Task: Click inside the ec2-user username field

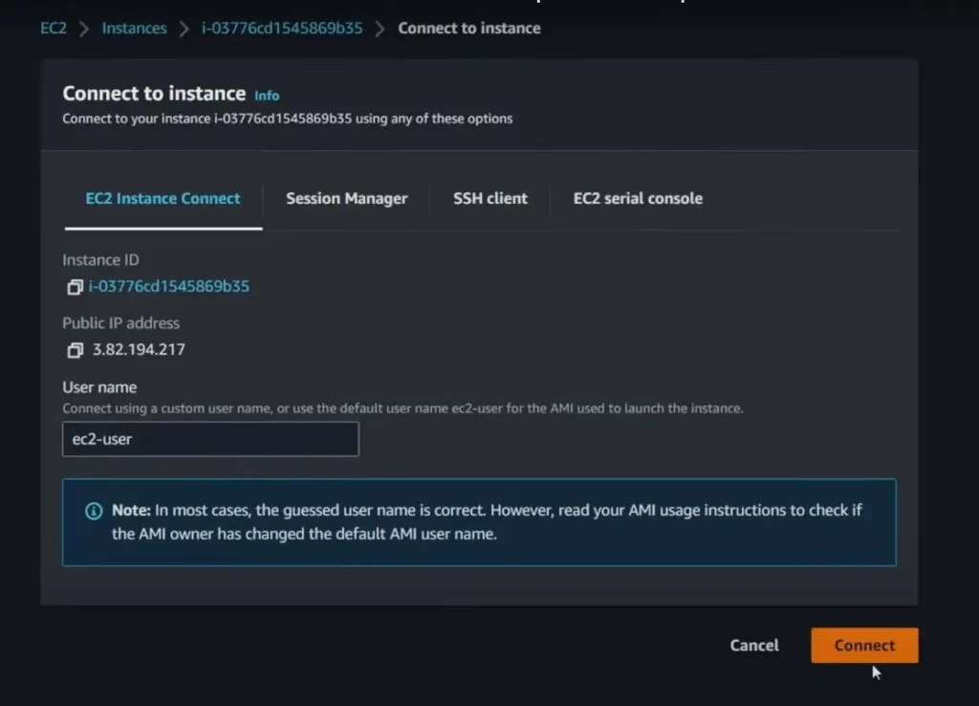Action: coord(210,439)
